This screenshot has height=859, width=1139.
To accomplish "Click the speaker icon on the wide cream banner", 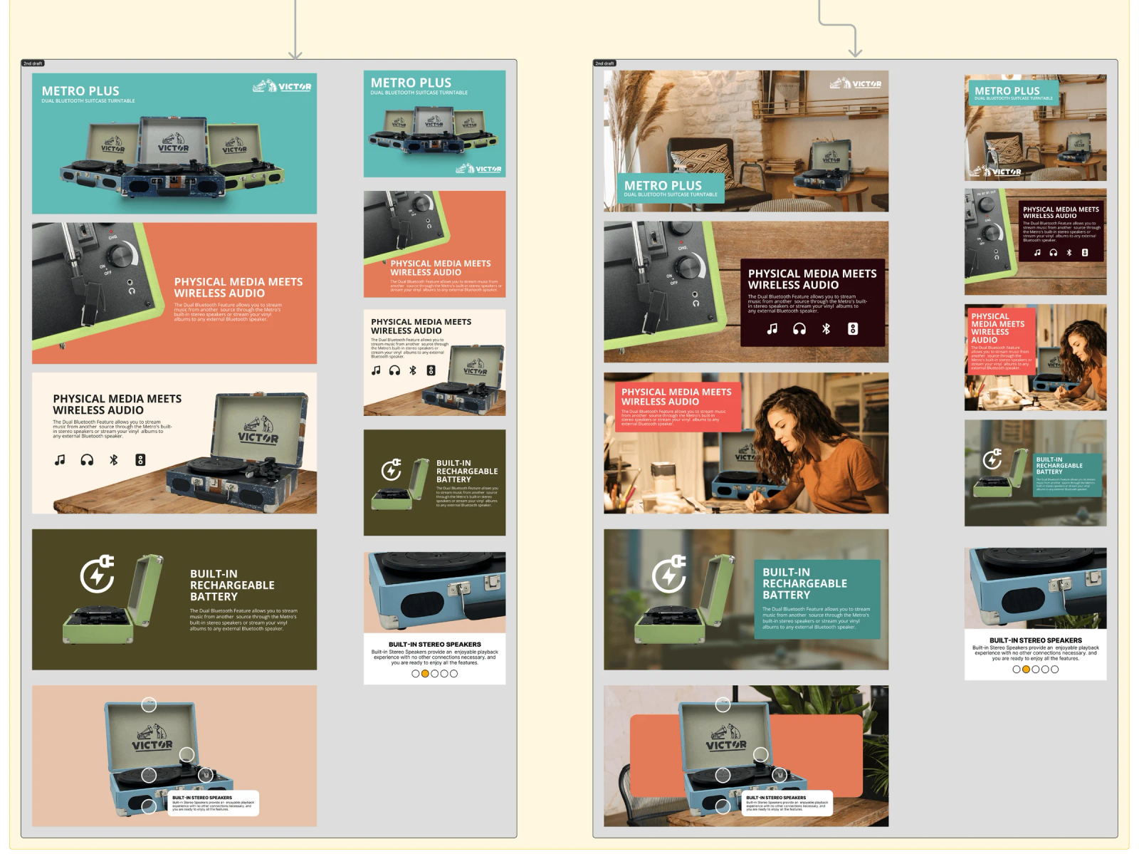I will 140,460.
